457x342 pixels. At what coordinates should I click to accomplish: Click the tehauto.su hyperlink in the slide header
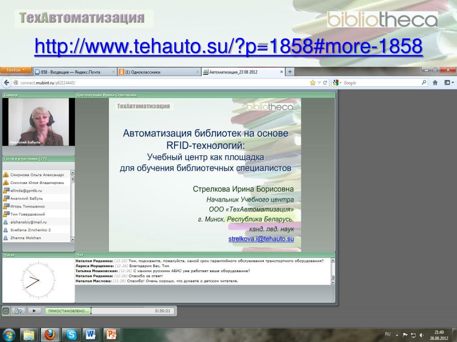click(x=228, y=46)
